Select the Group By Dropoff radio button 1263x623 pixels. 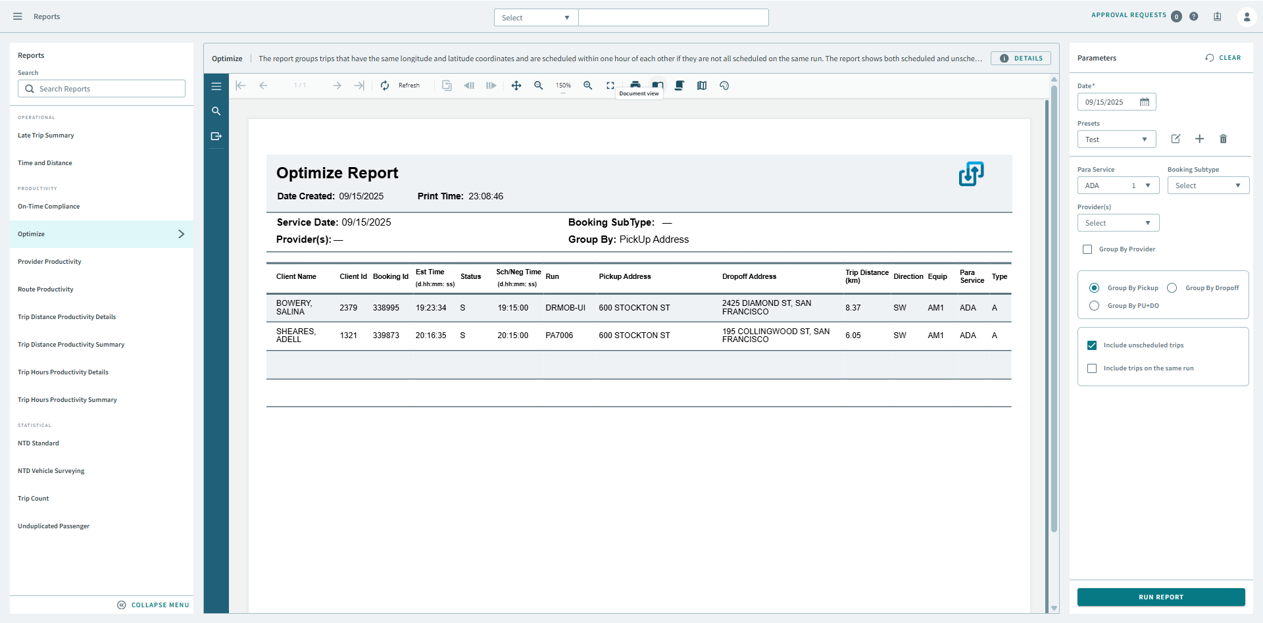1172,287
